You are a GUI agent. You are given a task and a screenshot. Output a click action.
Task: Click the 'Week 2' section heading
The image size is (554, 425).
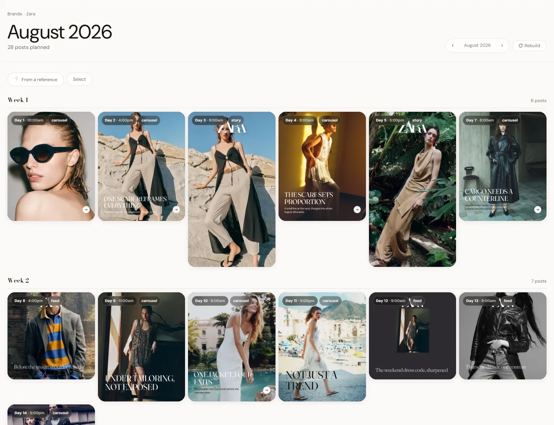click(18, 281)
